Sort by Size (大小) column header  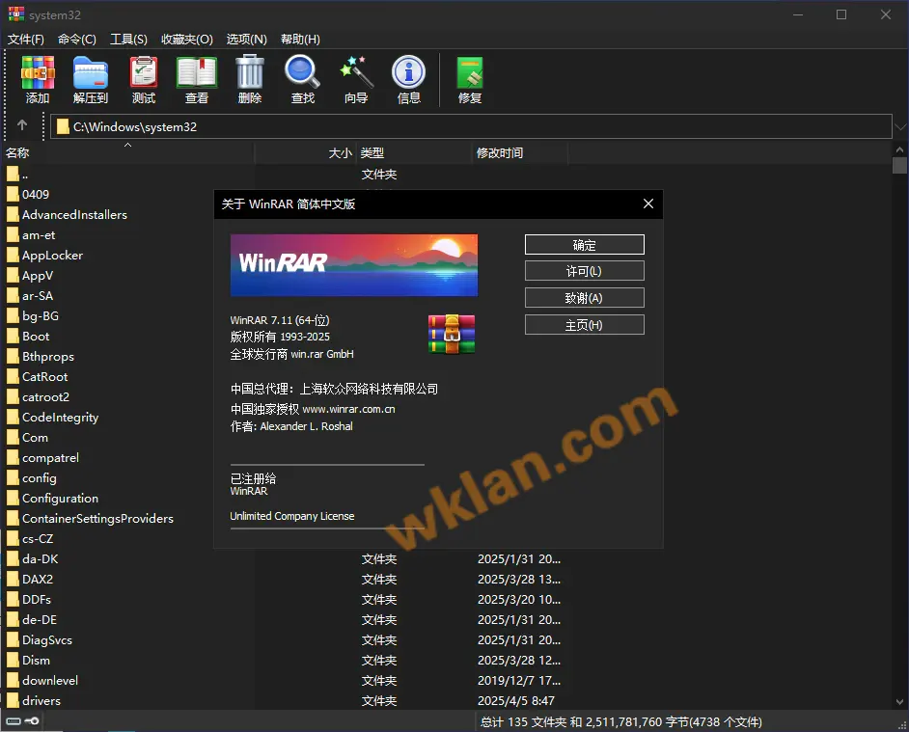pyautogui.click(x=305, y=153)
